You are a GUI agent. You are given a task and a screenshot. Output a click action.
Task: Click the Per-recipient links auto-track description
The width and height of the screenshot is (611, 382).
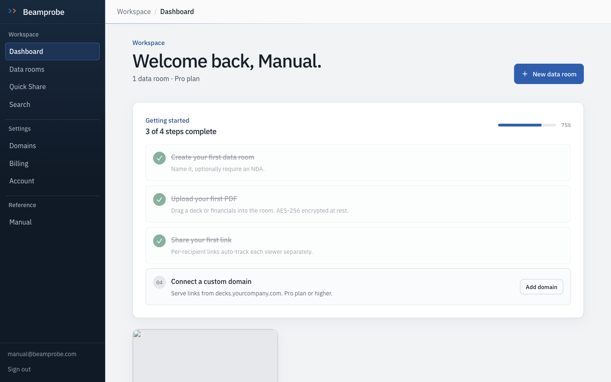(x=242, y=252)
